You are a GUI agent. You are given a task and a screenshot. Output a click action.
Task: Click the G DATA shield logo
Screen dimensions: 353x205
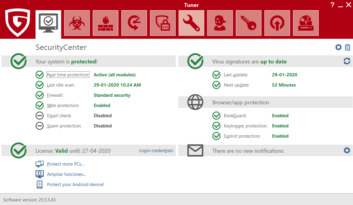point(17,23)
